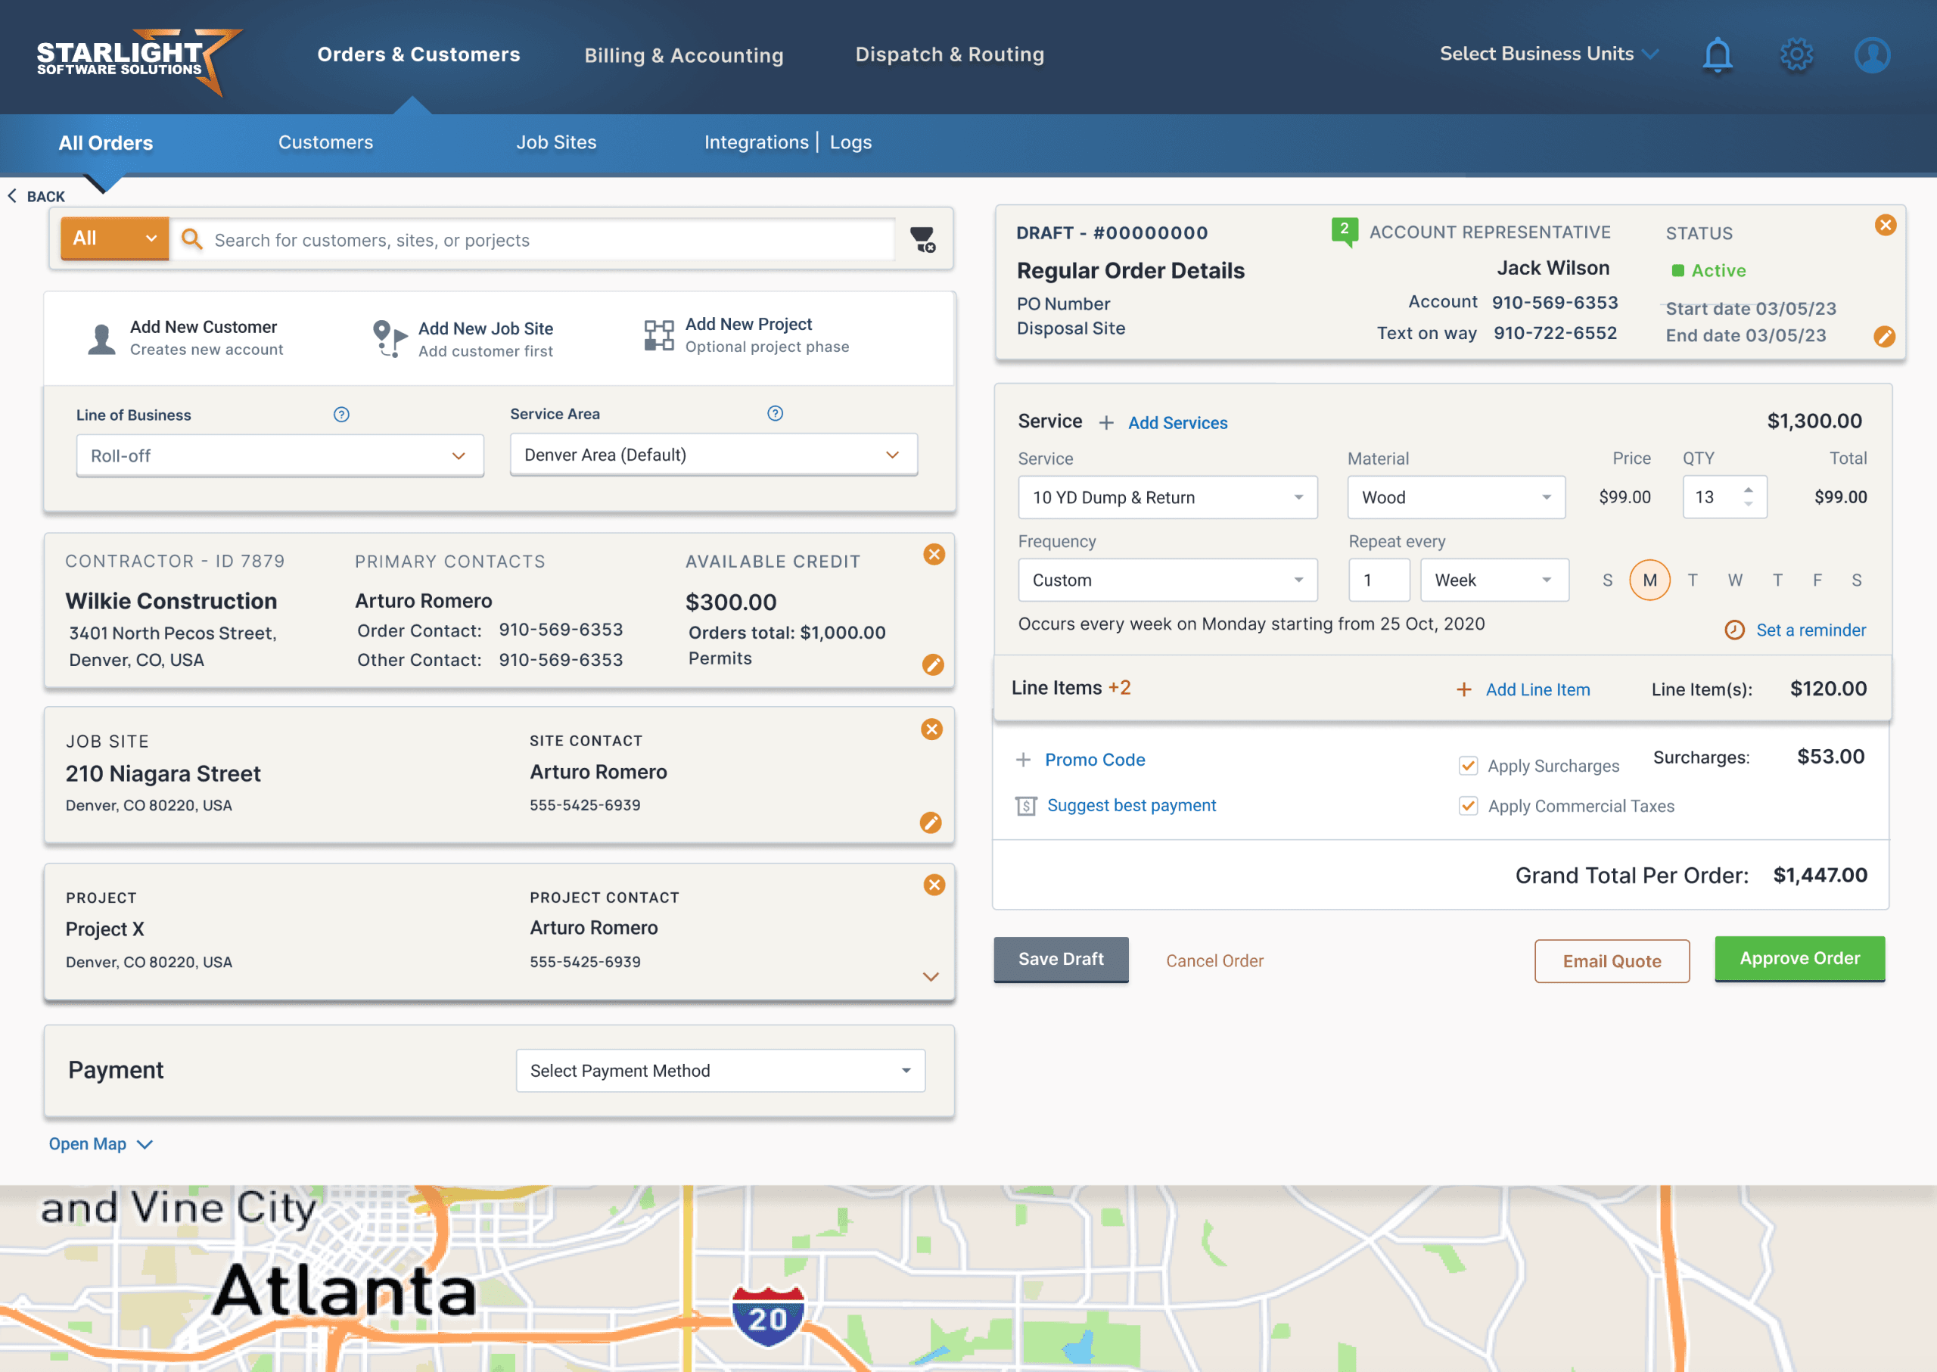Edit Wilkie Construction customer with pencil icon
The height and width of the screenshot is (1372, 1937).
coord(933,665)
